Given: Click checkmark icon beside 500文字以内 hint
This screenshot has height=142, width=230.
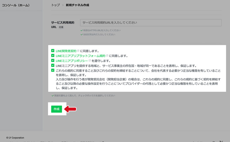Looking at the screenshot, I should (82, 34).
